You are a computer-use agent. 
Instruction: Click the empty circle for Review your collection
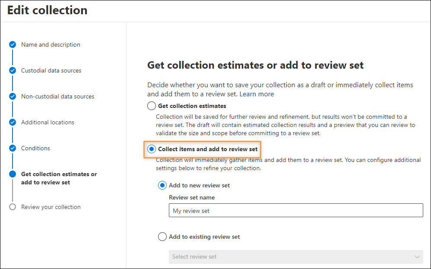[13, 207]
